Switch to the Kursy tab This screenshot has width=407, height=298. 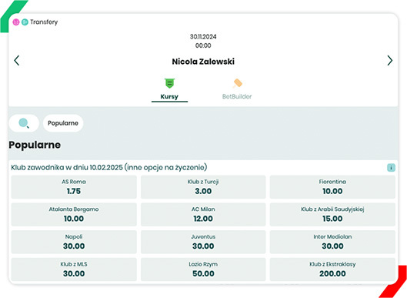(169, 96)
